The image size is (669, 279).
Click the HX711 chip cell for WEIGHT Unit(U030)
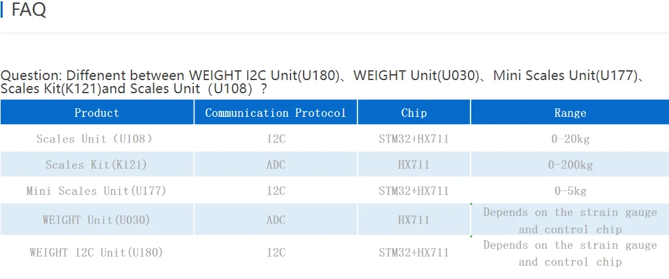coord(414,220)
